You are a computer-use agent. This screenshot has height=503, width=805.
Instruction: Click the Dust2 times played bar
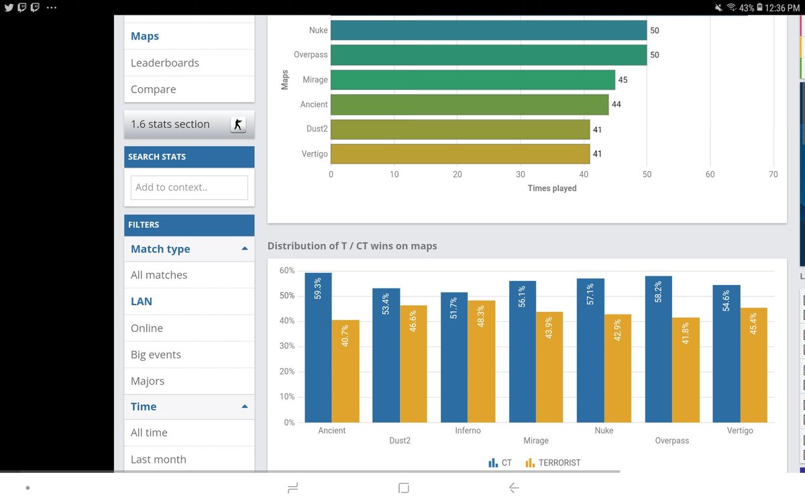(460, 129)
